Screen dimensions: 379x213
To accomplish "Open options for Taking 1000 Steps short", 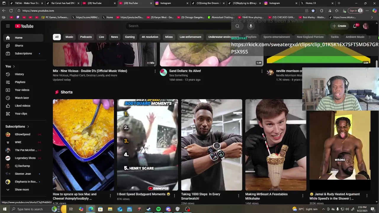I will point(239,196).
